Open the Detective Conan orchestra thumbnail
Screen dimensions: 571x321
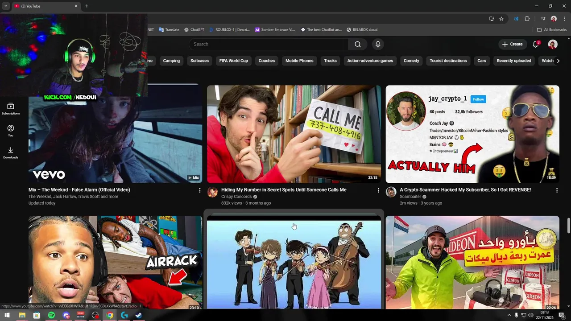[294, 263]
